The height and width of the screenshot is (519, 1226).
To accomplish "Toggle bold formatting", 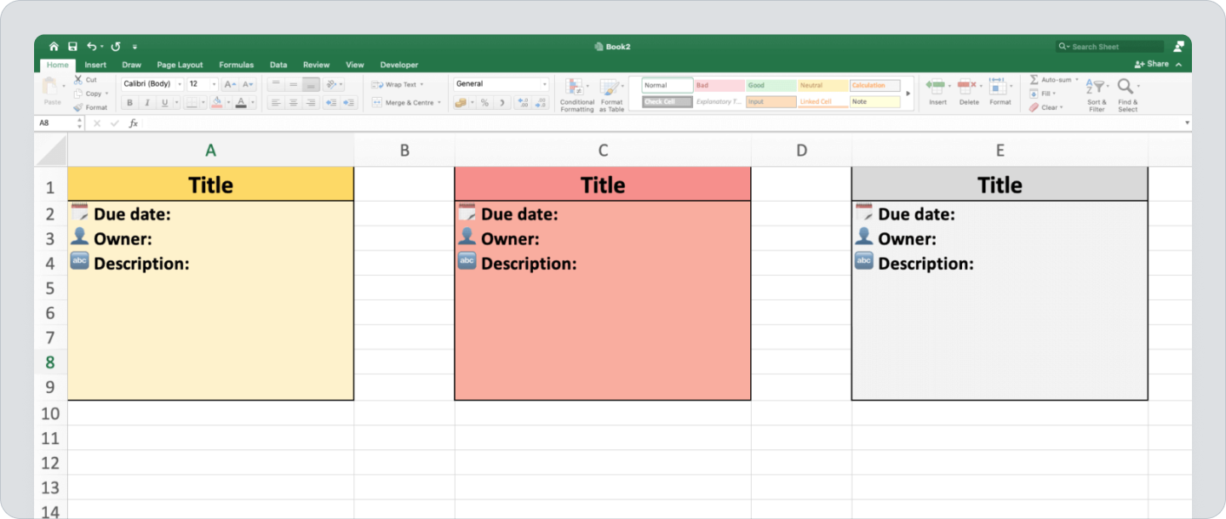I will [129, 102].
